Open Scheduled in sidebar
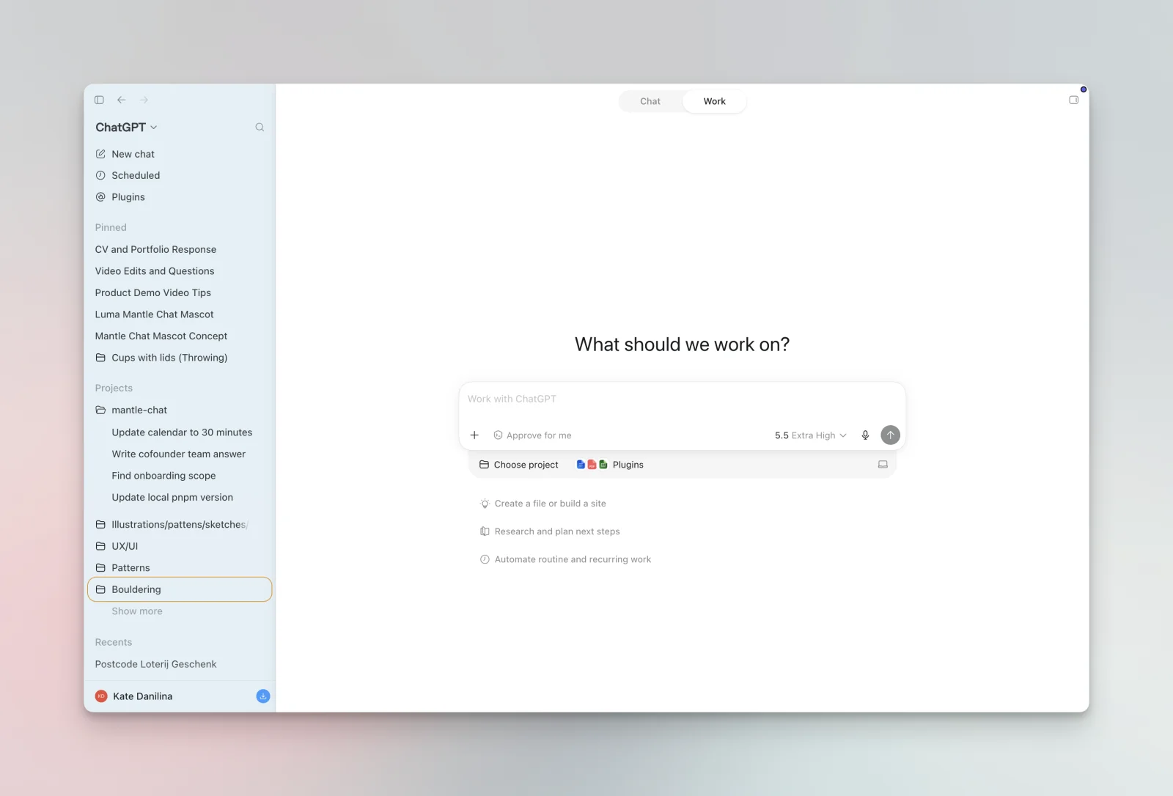1173x796 pixels. (180, 175)
